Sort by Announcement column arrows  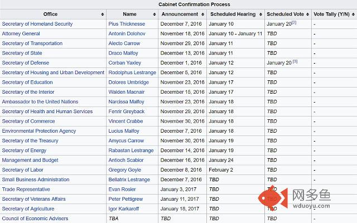pos(202,14)
